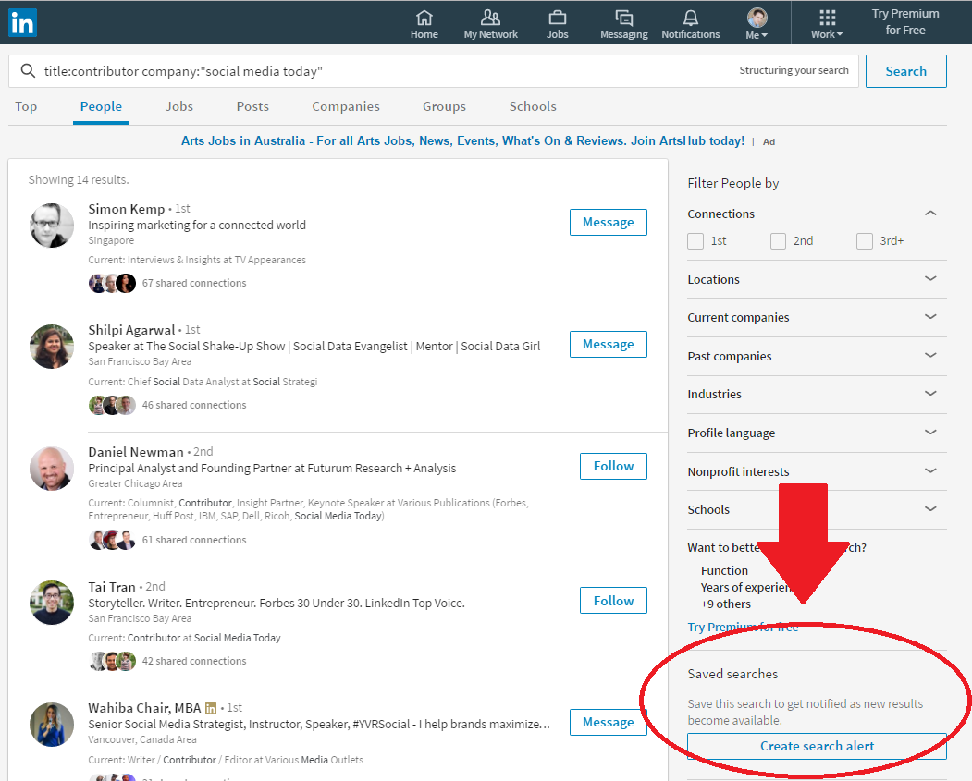Image resolution: width=972 pixels, height=781 pixels.
Task: Open the Work apps grid menu
Action: [827, 25]
